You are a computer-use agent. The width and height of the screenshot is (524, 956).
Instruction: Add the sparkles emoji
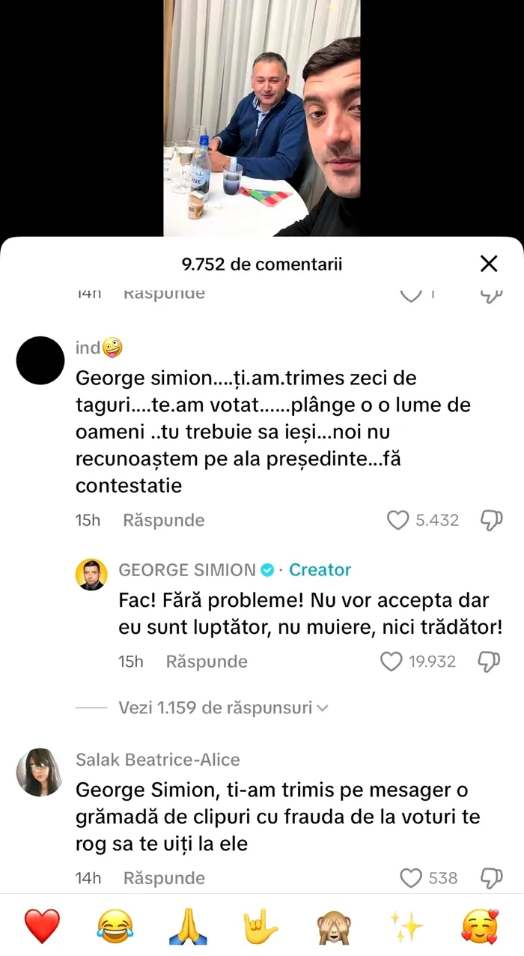[406, 927]
